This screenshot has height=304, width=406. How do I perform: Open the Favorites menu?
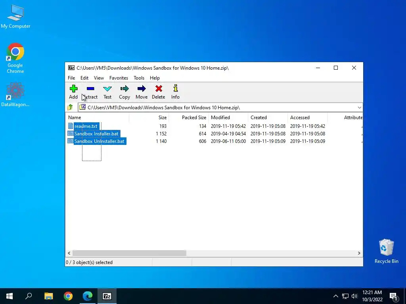click(x=119, y=78)
